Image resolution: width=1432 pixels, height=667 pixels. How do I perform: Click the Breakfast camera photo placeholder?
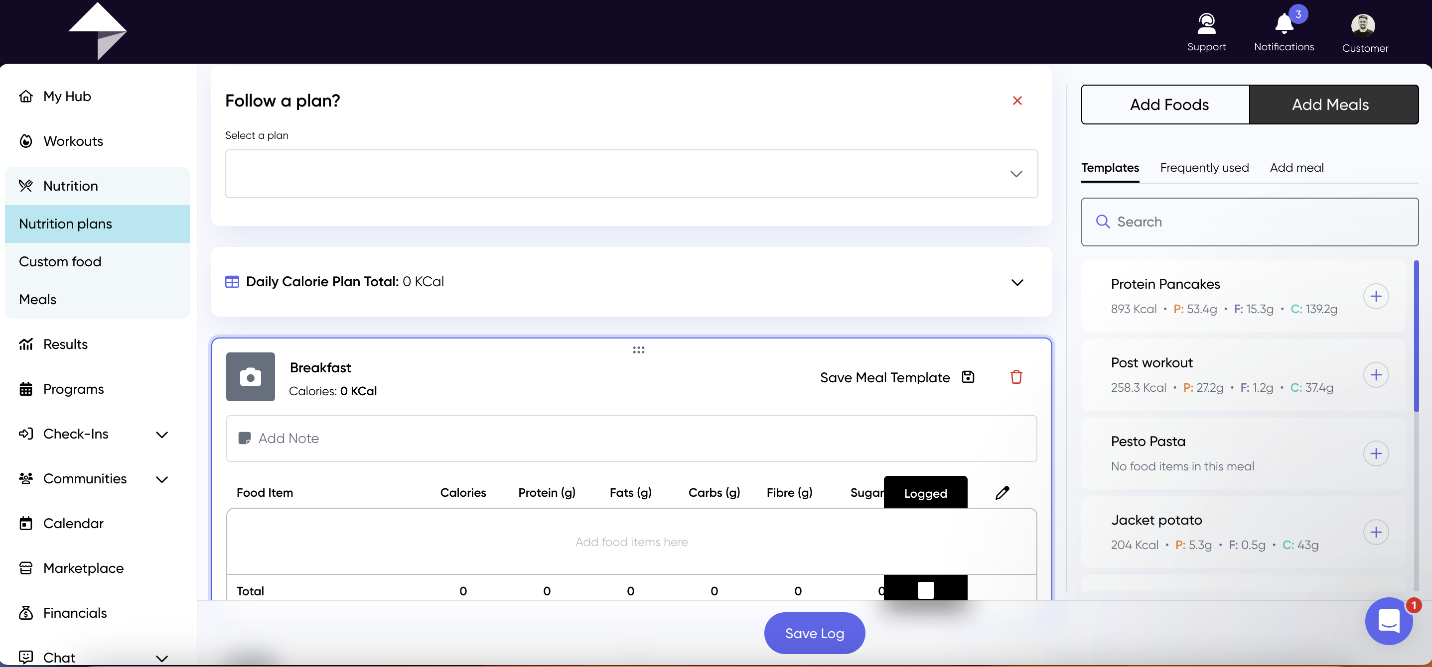click(x=250, y=376)
